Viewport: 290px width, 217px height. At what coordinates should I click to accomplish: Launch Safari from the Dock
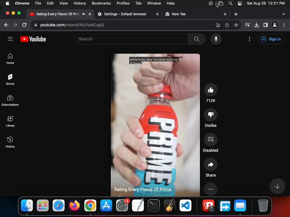[59, 205]
